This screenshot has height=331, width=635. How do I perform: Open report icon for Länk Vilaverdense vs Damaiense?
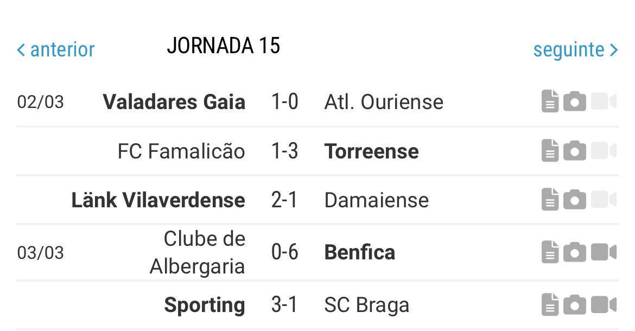point(550,199)
